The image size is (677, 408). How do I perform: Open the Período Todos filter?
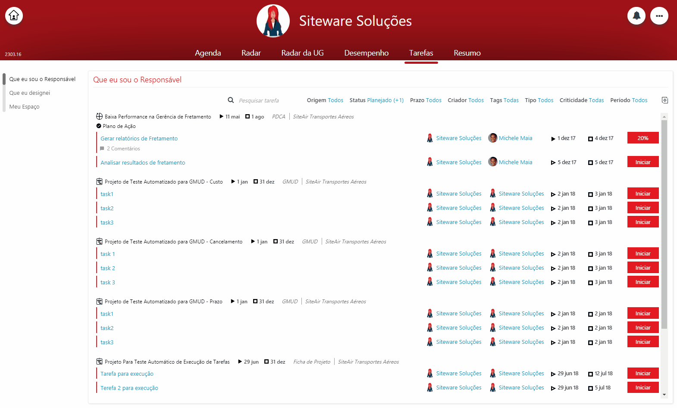[629, 100]
